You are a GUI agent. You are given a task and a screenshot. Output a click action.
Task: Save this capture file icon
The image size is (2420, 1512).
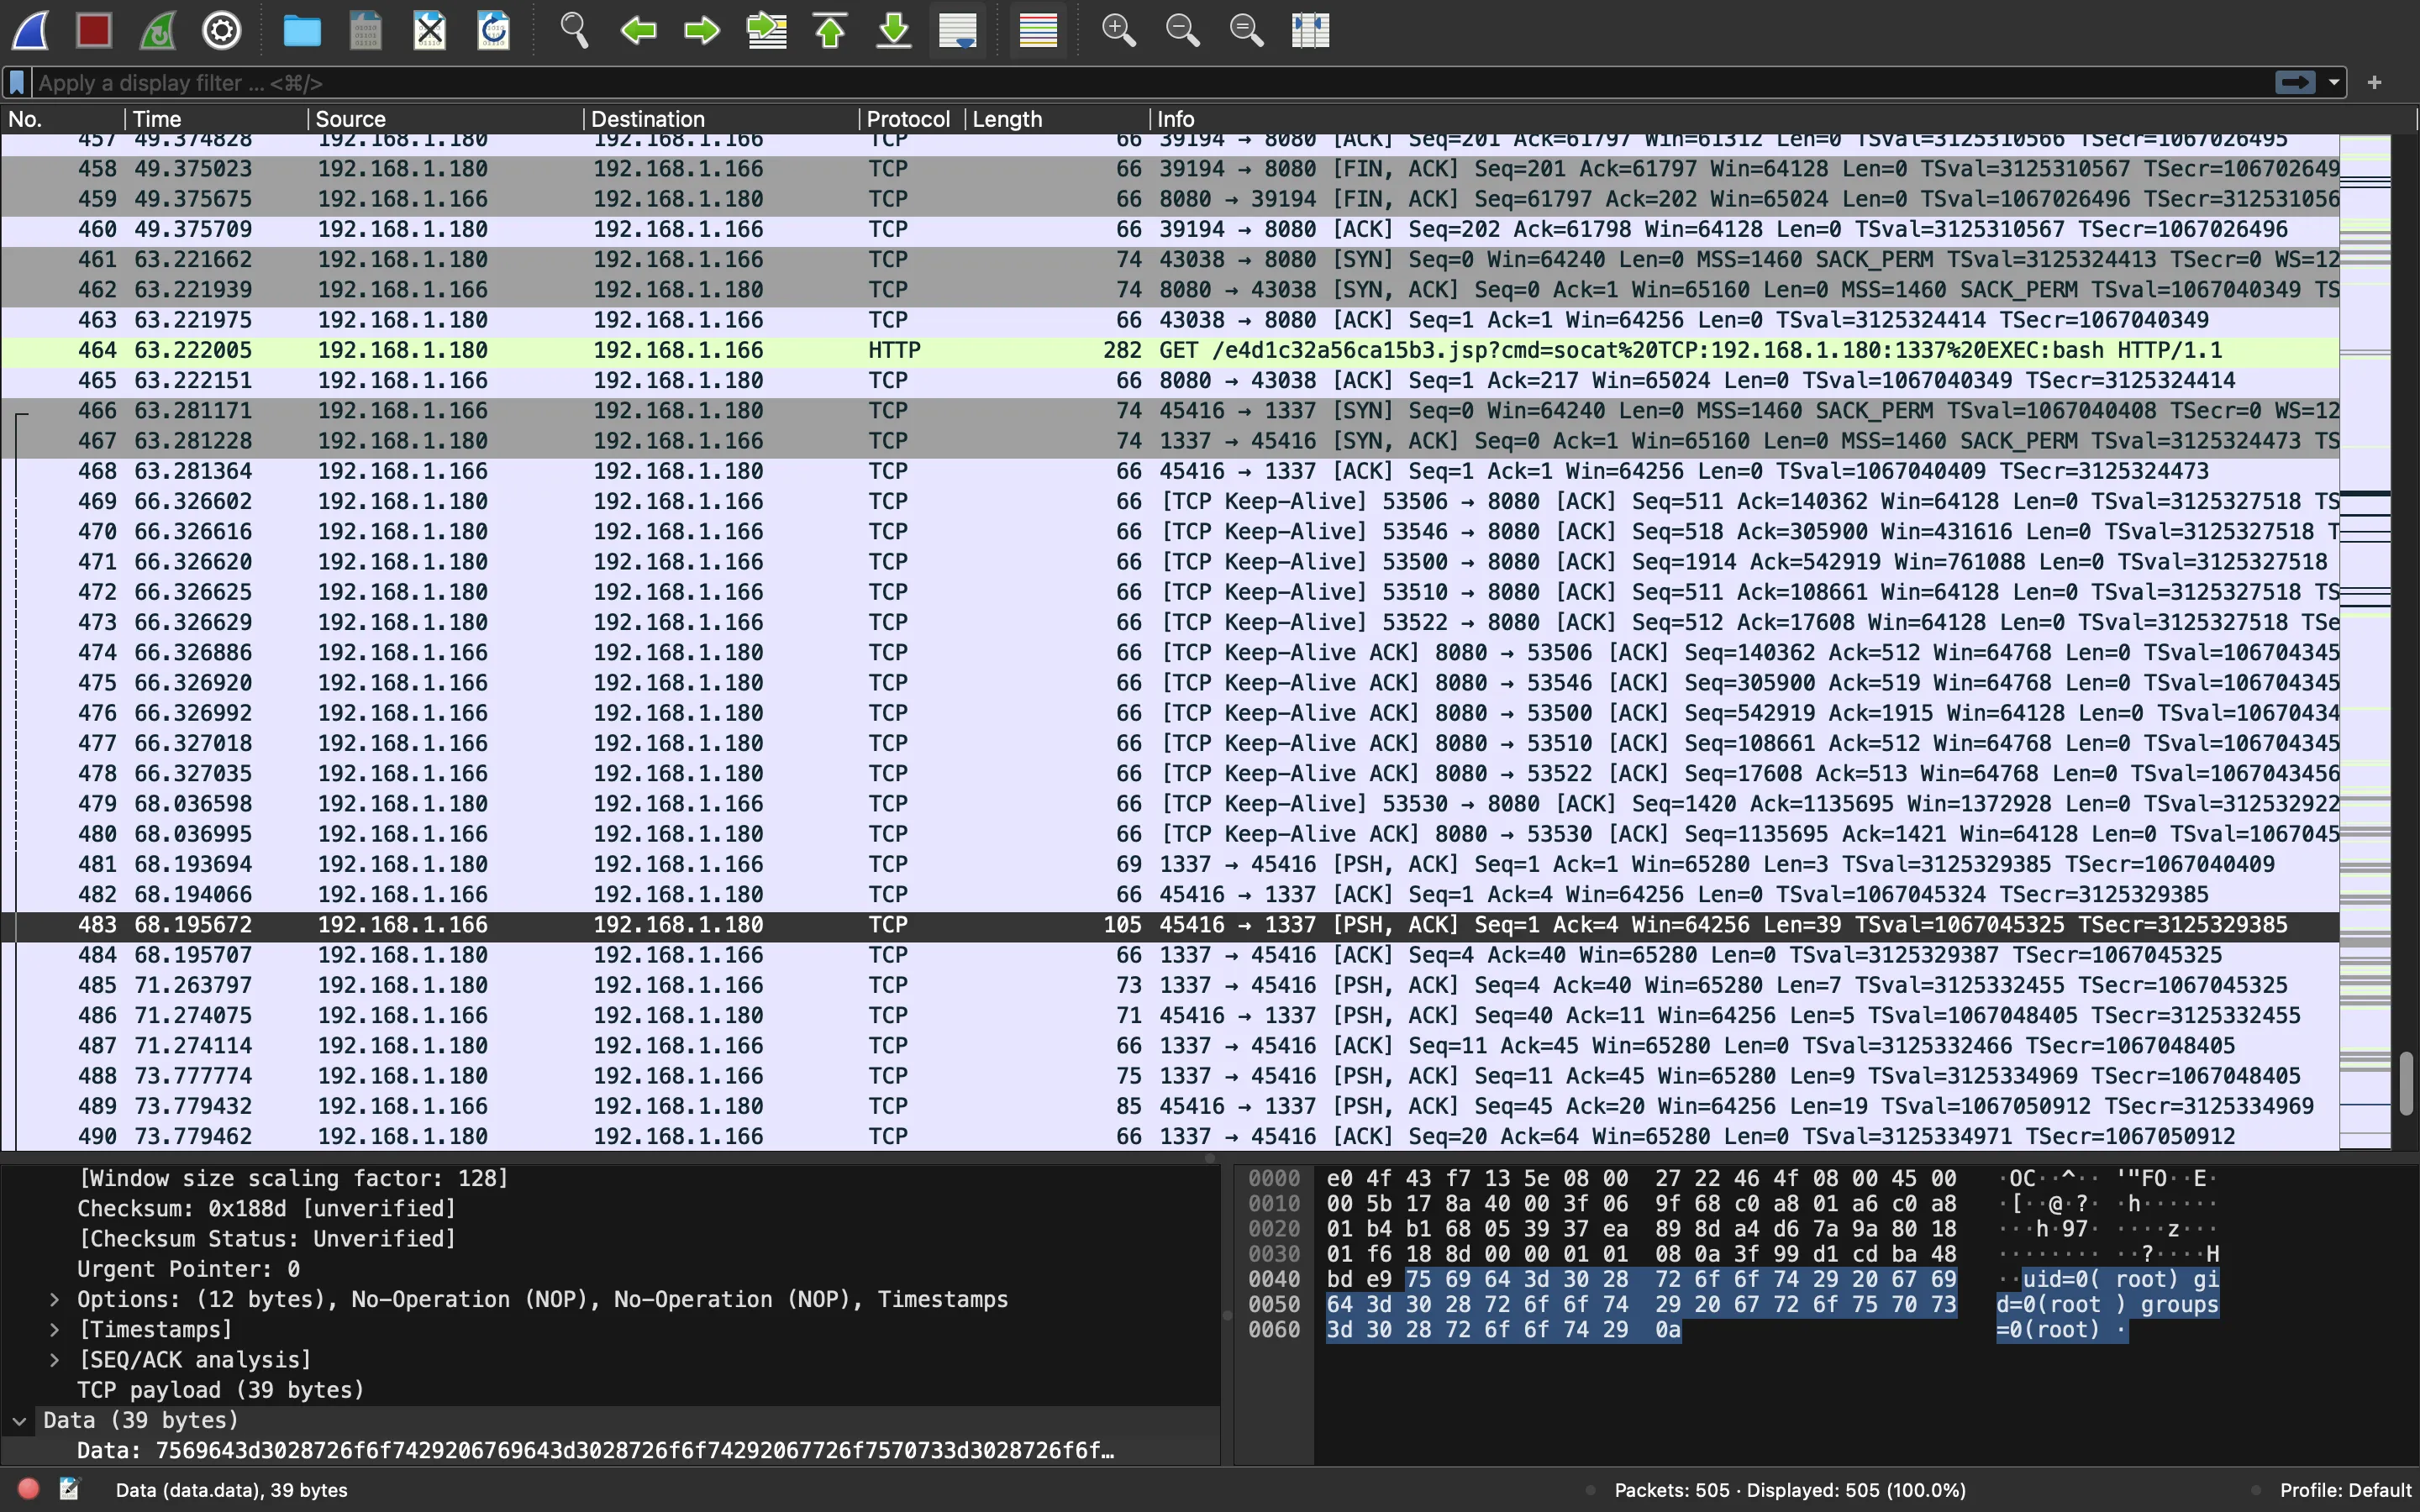[366, 30]
